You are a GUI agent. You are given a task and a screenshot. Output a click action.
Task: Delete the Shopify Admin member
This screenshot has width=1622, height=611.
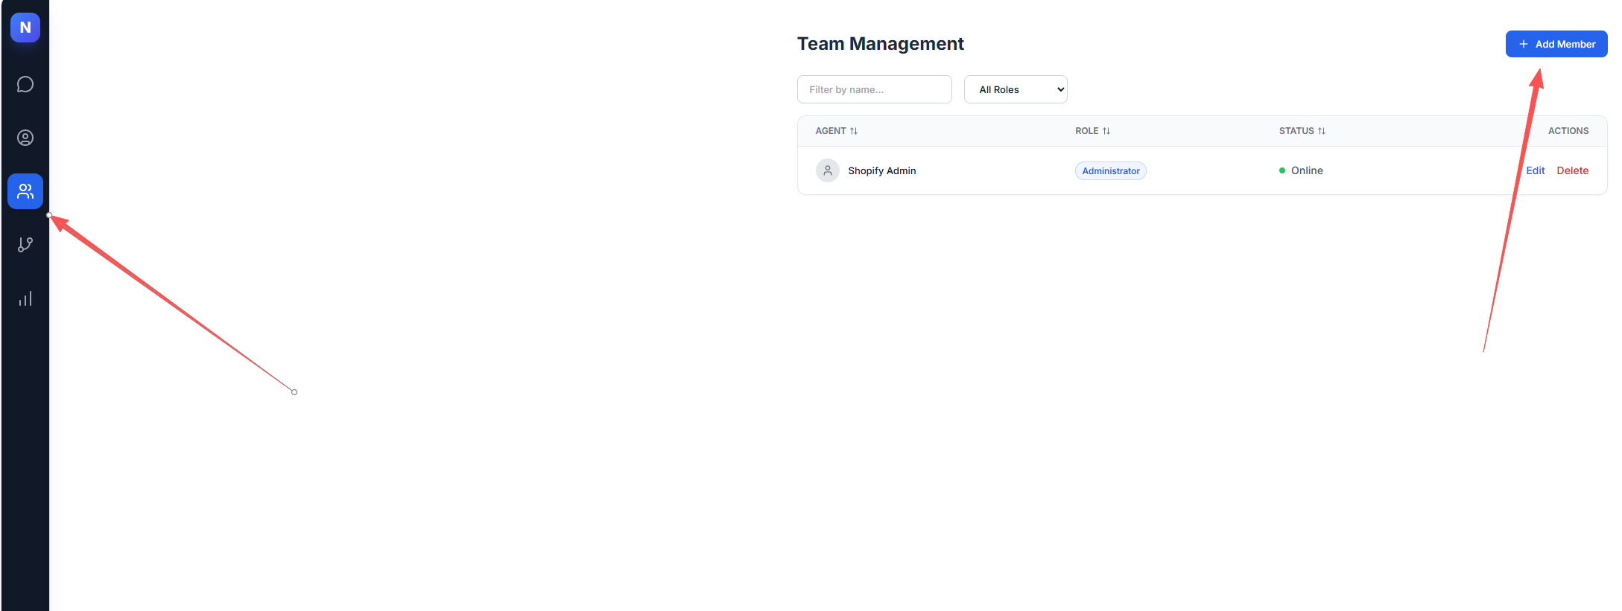pyautogui.click(x=1572, y=170)
